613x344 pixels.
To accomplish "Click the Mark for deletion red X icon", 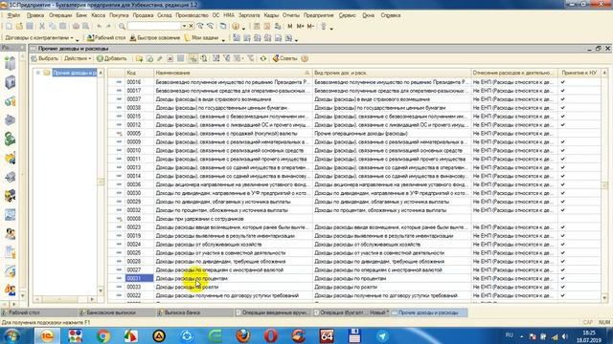I will pyautogui.click(x=170, y=58).
